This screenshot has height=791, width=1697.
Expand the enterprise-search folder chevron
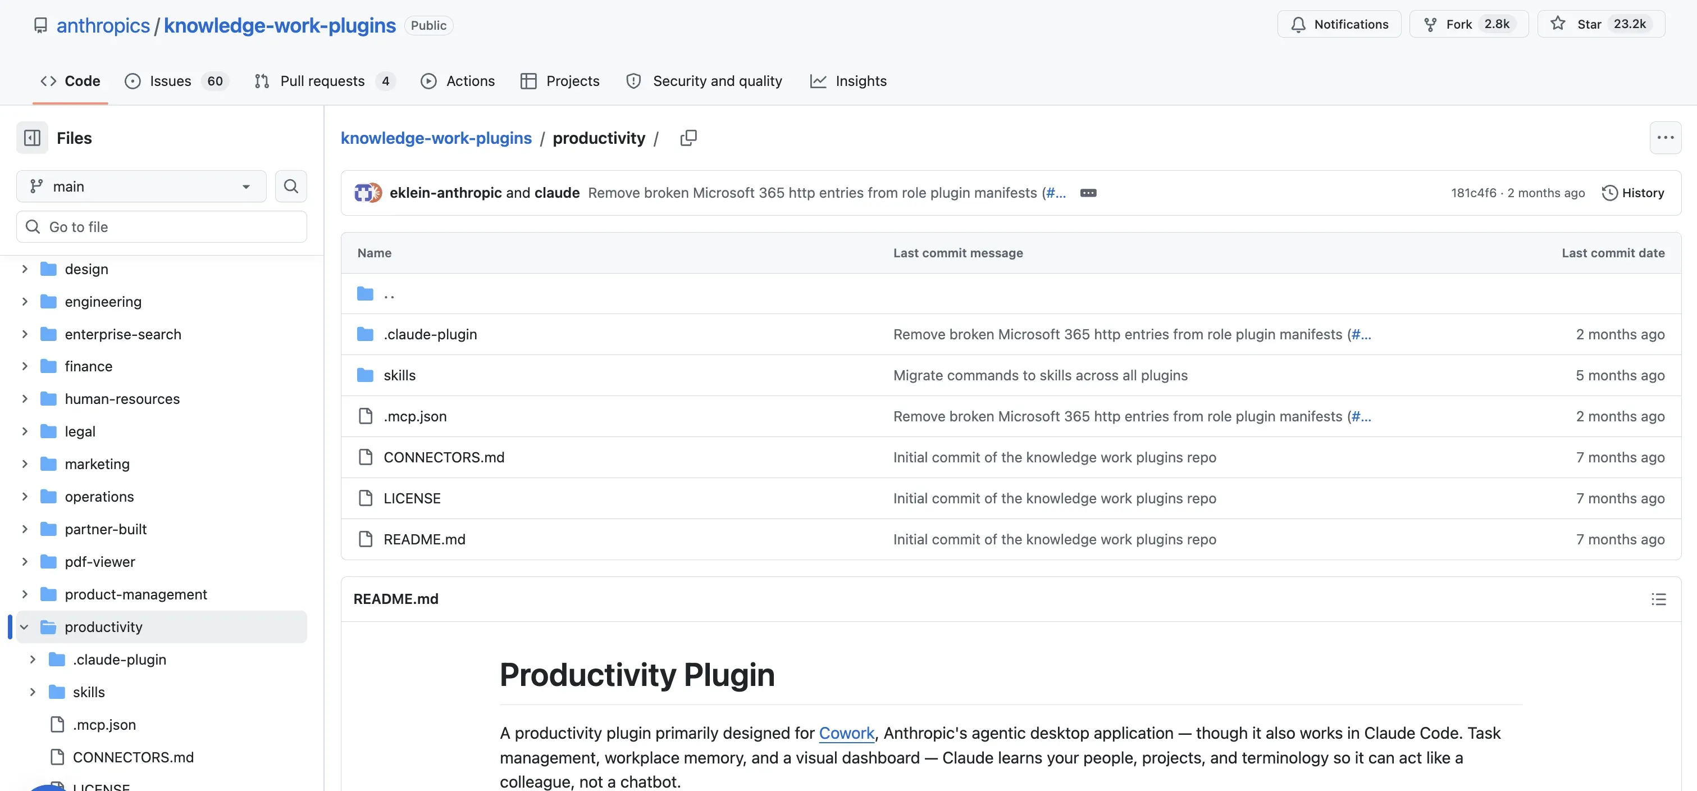tap(24, 334)
